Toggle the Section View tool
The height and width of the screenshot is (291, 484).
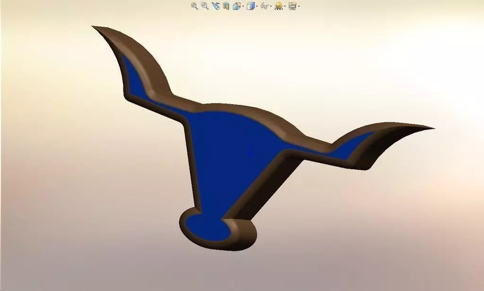(x=226, y=6)
